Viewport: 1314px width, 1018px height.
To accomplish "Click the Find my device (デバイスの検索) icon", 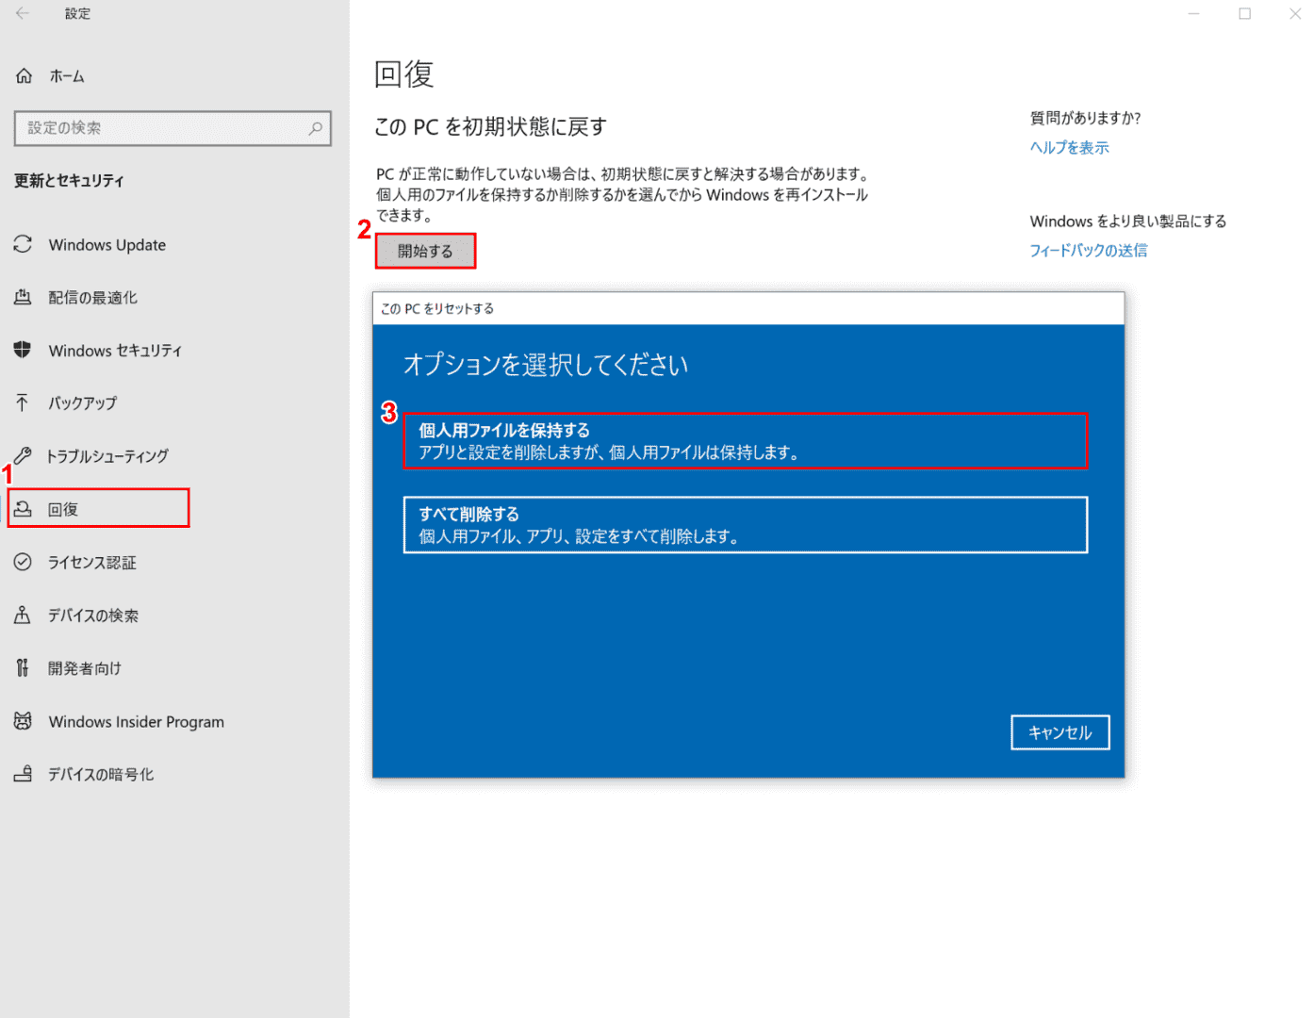I will click(23, 615).
